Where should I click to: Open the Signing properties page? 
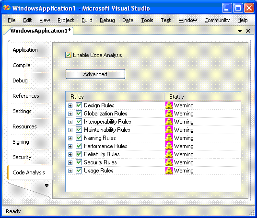(x=21, y=142)
